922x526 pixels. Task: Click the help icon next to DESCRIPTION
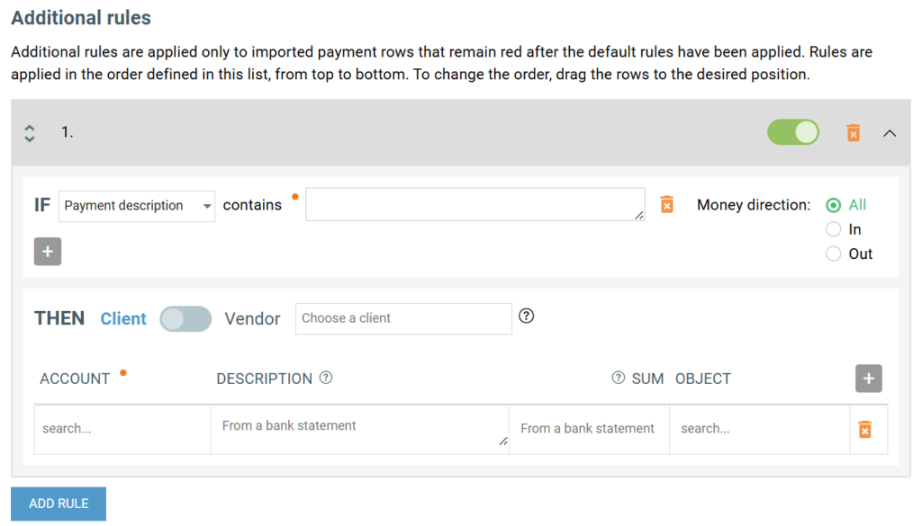[326, 378]
